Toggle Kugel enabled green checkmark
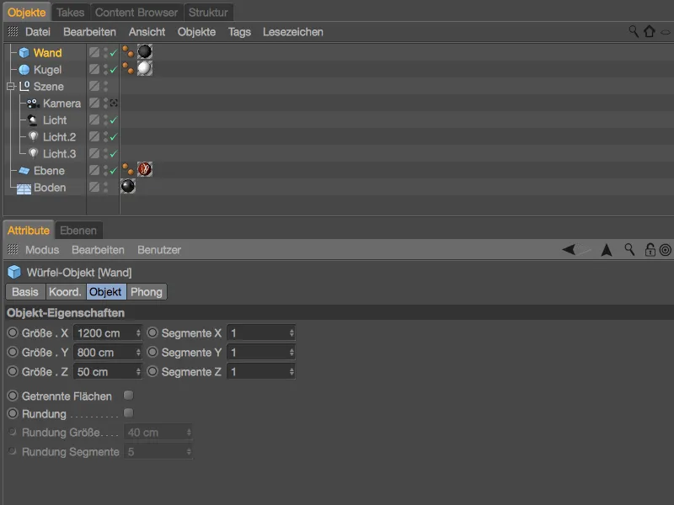This screenshot has height=505, width=674. tap(114, 70)
